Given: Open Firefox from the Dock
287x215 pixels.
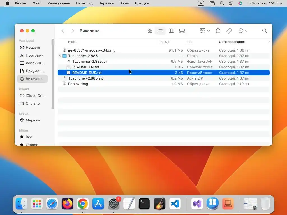Looking at the screenshot, I should click(x=67, y=204).
